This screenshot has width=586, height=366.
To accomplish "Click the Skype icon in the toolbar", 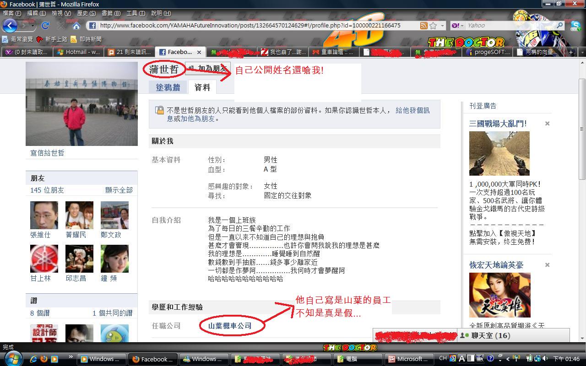I will 576,26.
